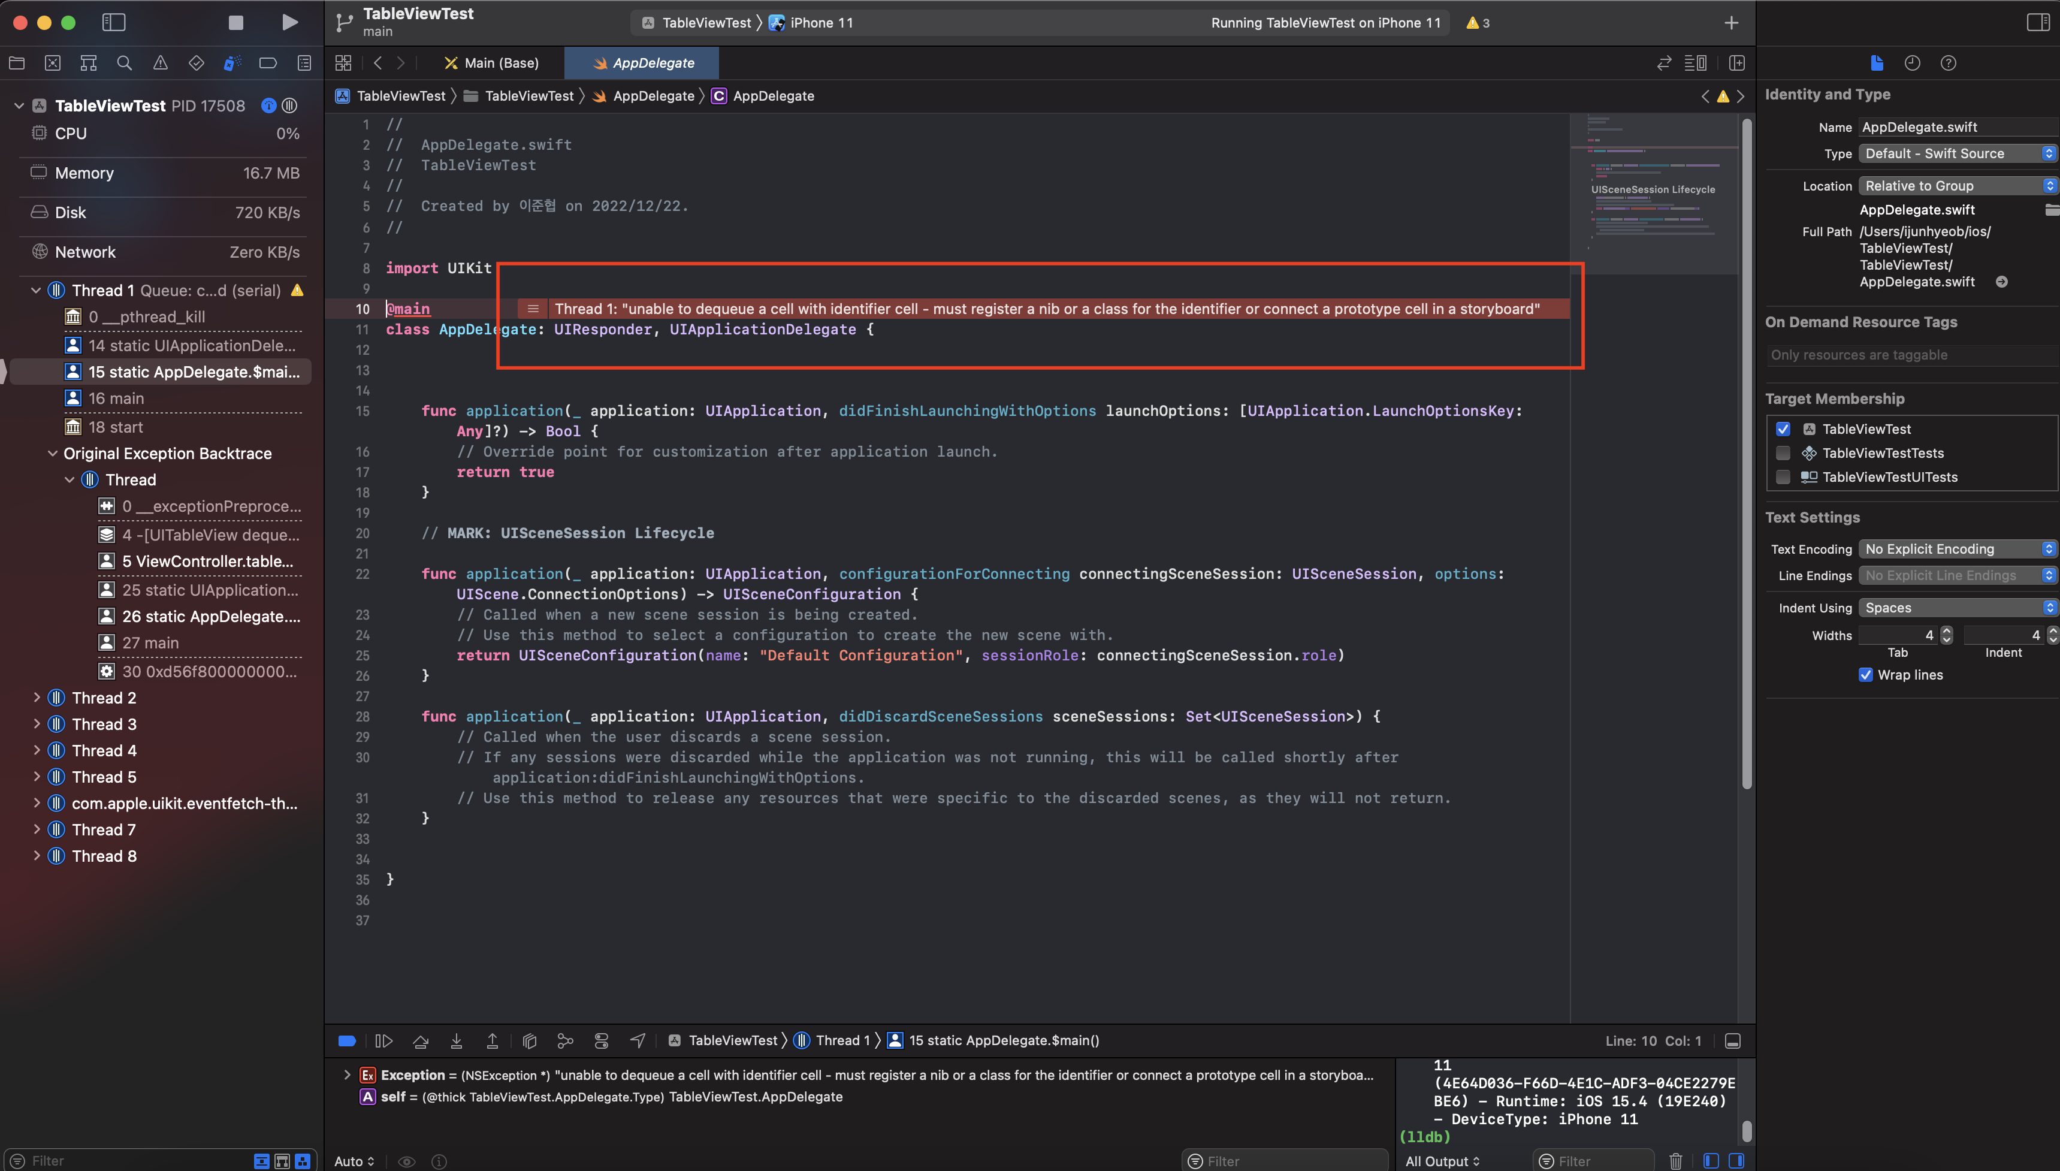Click the trash icon to clear console

click(x=1676, y=1161)
